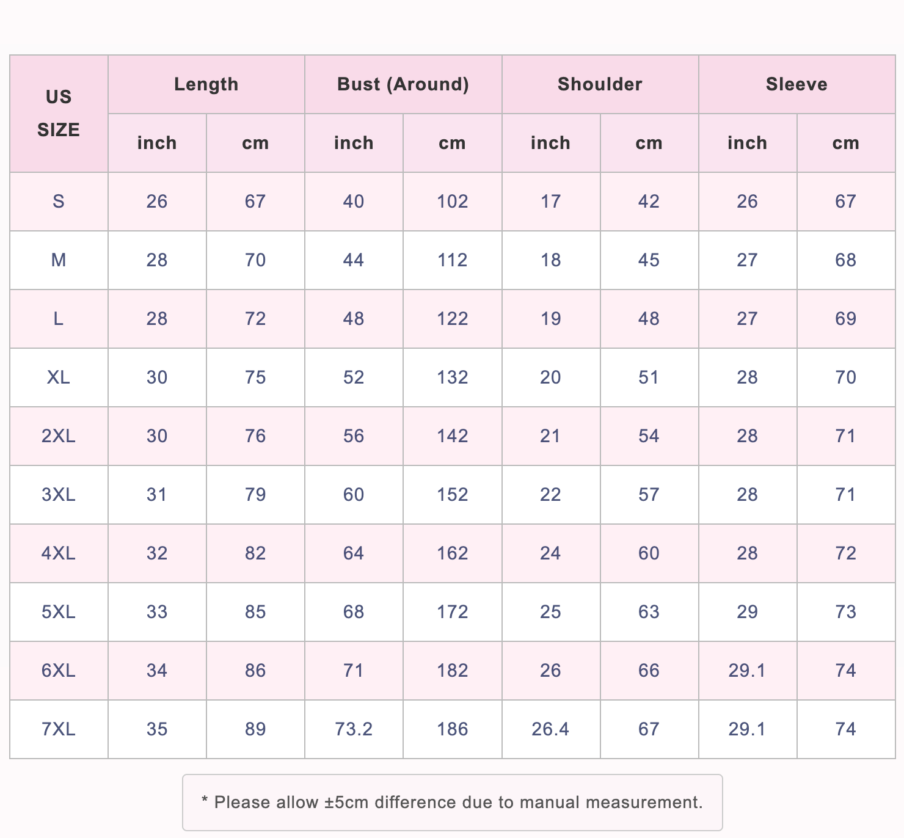This screenshot has width=904, height=838.
Task: Click the 7XL size row label
Action: click(x=59, y=729)
